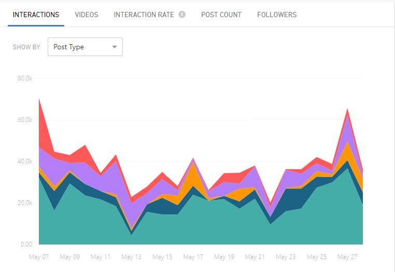Click the info icon beside Interaction Rate
Screen dimensions: 395x272
click(x=182, y=15)
